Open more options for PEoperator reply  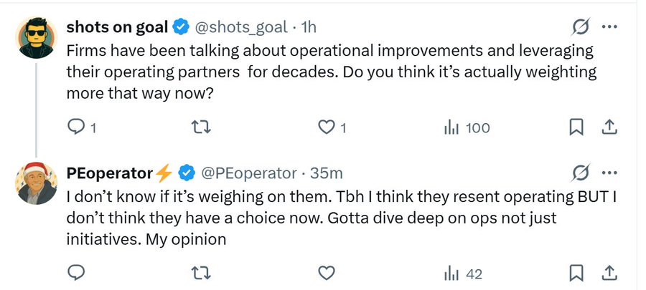(x=609, y=173)
